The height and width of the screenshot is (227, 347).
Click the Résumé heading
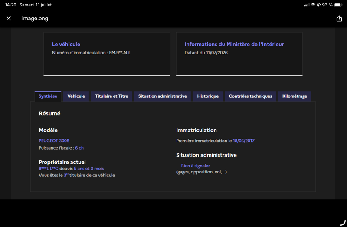(49, 113)
